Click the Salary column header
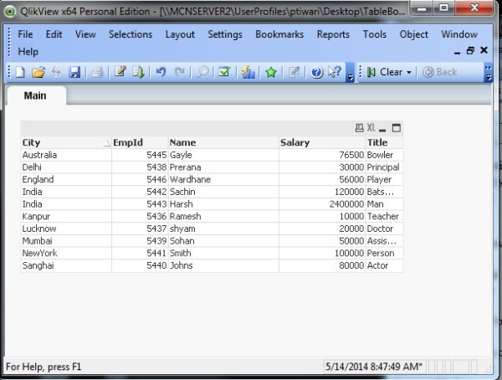 coord(322,142)
